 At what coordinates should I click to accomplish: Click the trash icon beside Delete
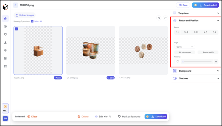[79, 116]
